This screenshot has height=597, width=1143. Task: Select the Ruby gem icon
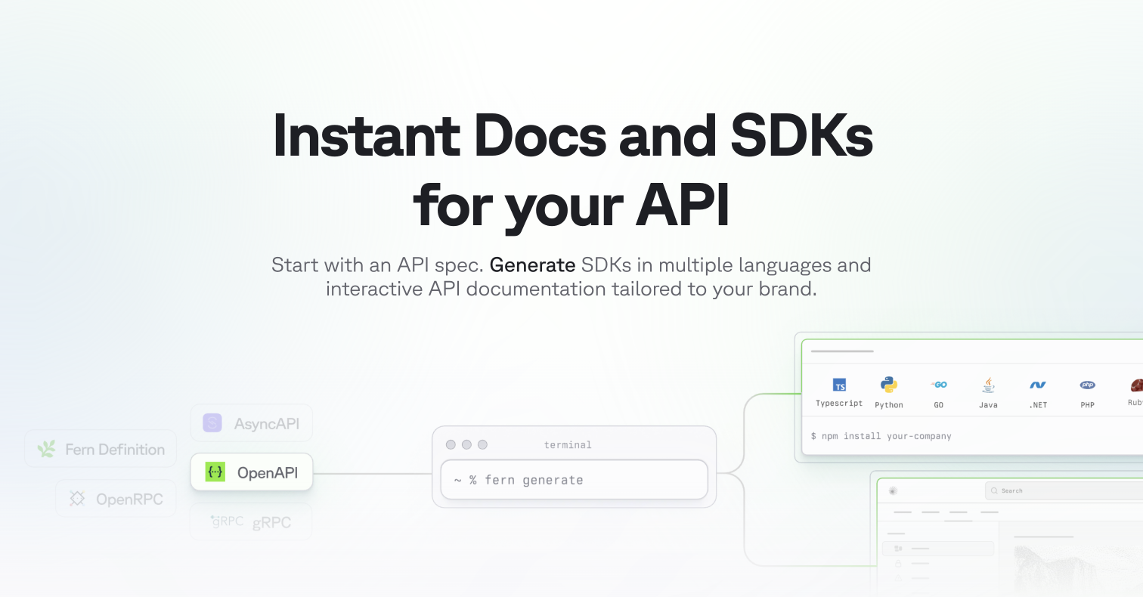click(x=1135, y=385)
